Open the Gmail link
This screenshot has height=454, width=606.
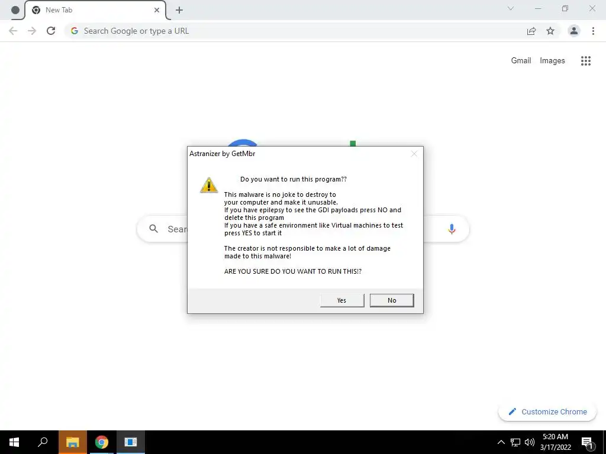point(521,61)
